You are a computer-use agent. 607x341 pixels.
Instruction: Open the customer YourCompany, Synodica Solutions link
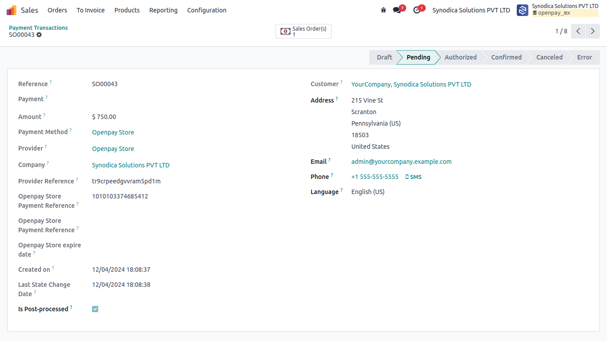[x=411, y=84]
